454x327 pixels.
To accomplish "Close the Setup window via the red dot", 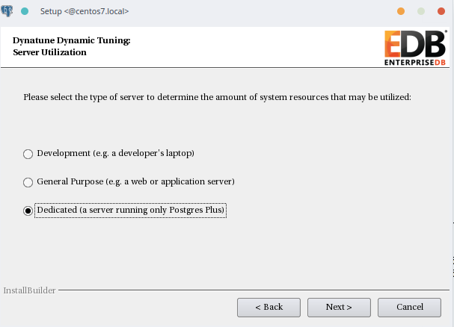I will pos(441,11).
